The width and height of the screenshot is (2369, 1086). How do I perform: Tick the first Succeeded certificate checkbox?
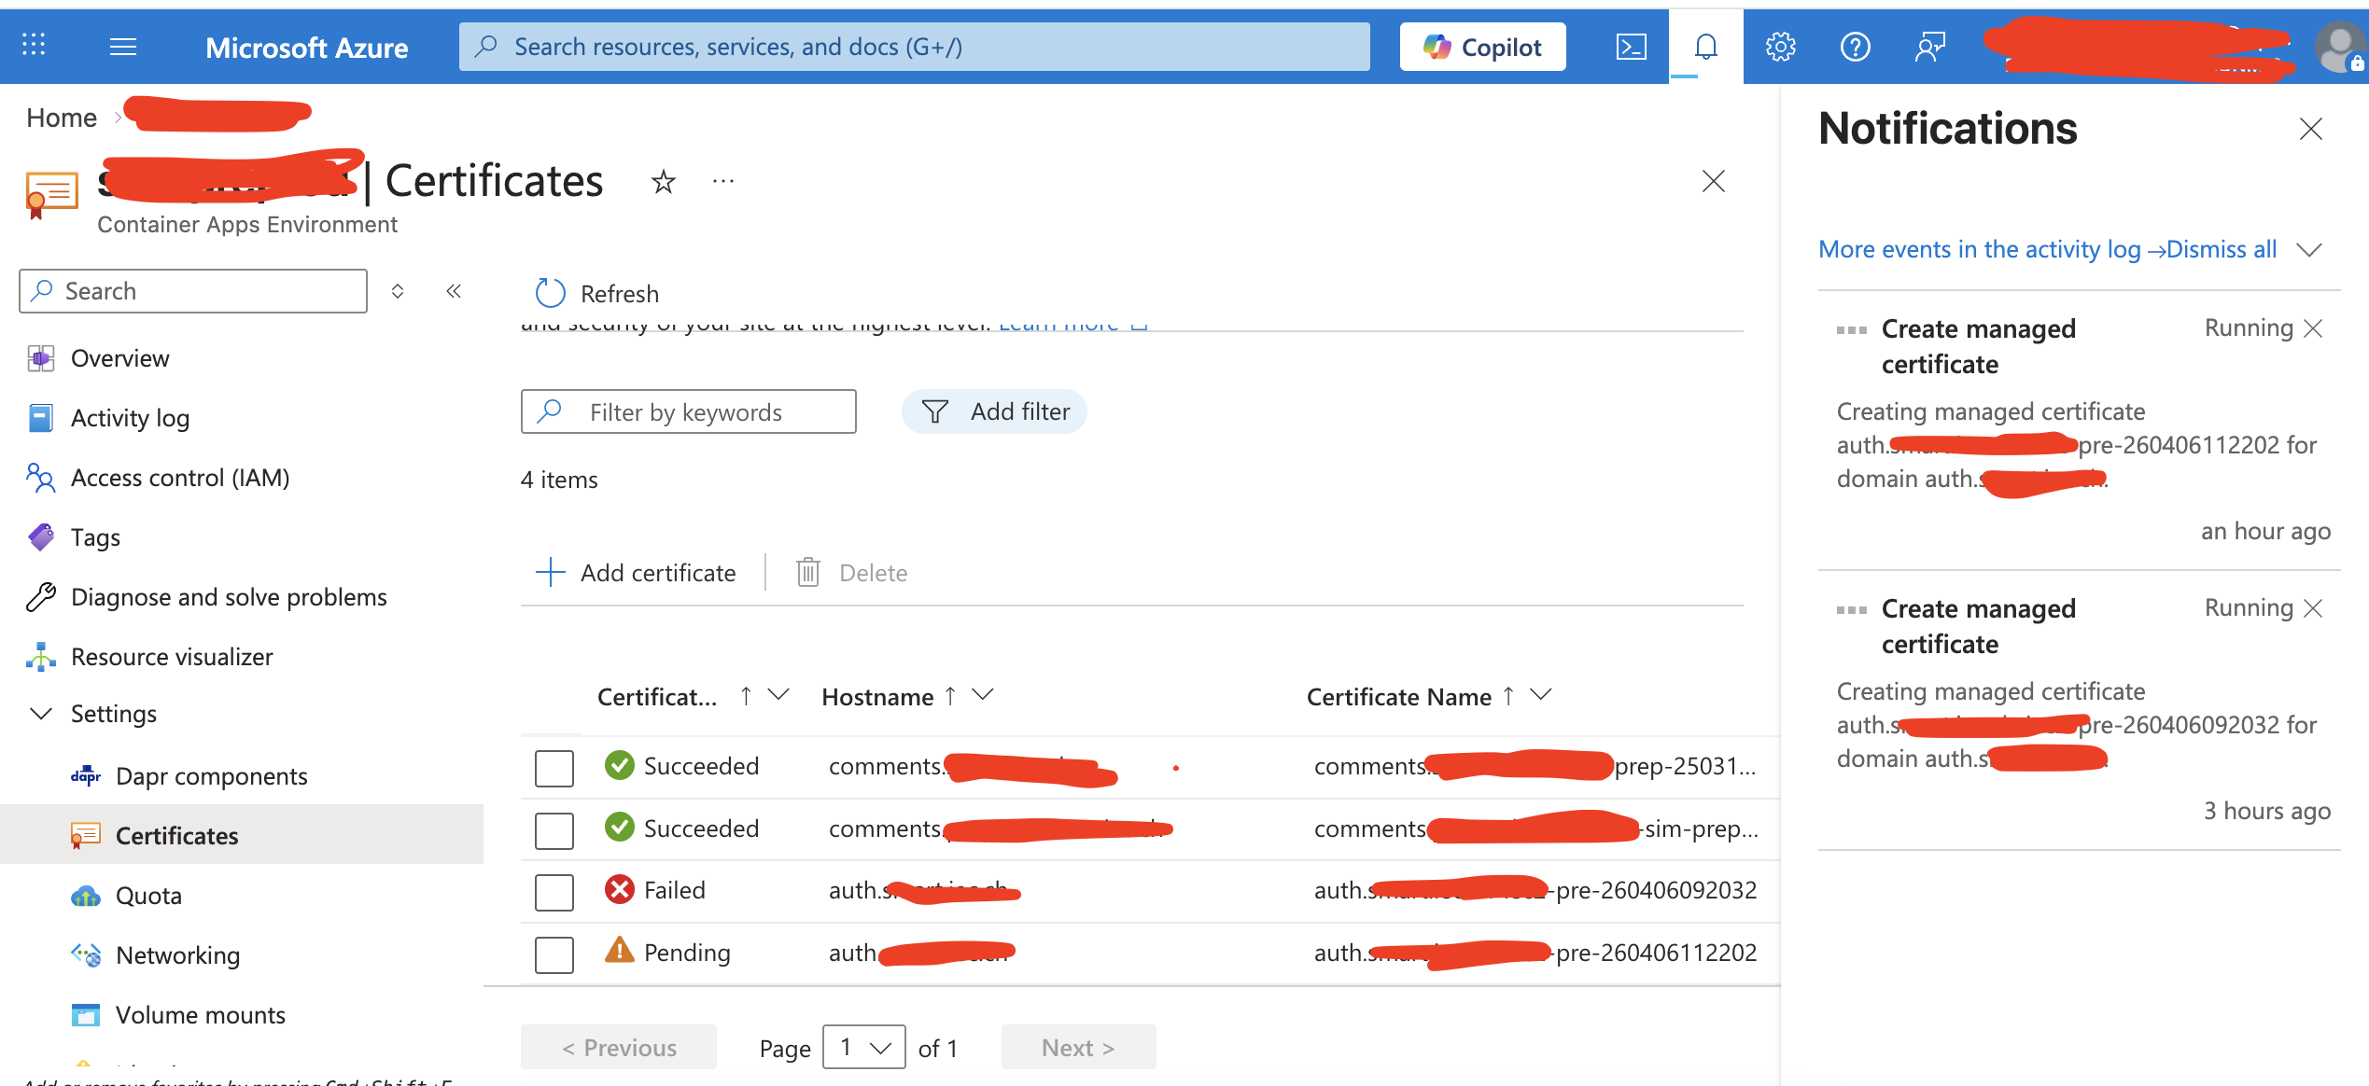[554, 768]
